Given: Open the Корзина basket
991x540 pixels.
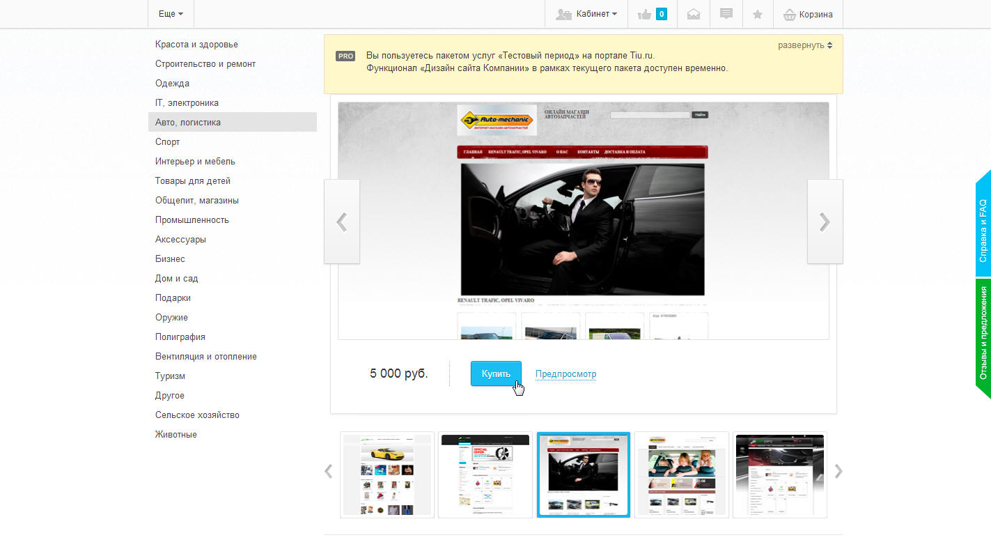Looking at the screenshot, I should (x=807, y=14).
